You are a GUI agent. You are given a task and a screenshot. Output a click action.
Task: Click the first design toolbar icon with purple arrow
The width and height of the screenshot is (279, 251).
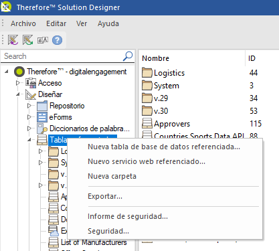(13, 40)
